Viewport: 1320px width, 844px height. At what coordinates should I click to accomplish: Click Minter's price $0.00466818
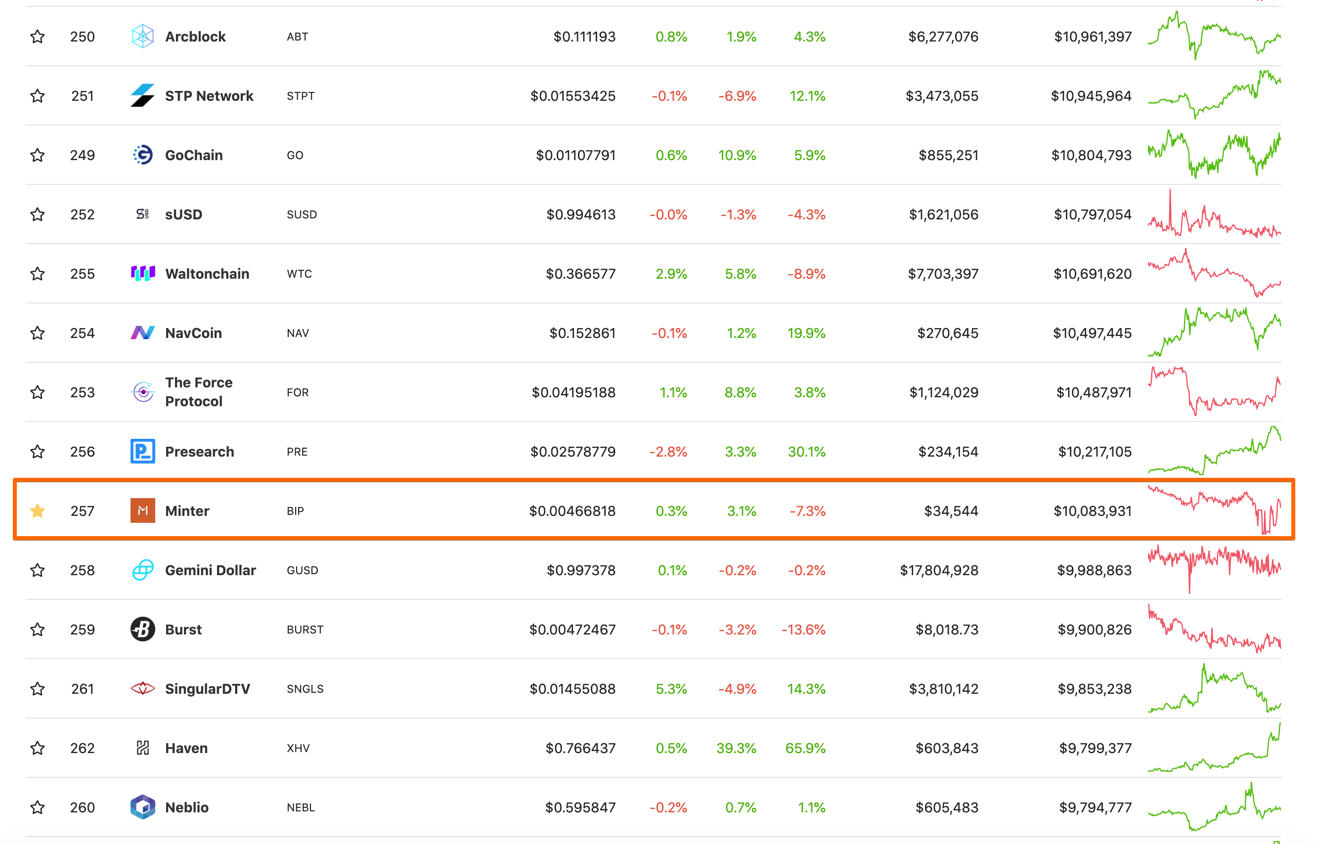572,511
